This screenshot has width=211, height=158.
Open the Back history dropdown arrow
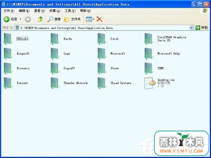pyautogui.click(x=20, y=19)
